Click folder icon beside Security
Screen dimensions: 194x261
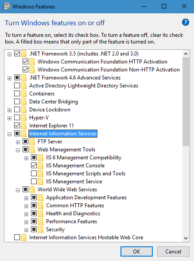coord(41,229)
